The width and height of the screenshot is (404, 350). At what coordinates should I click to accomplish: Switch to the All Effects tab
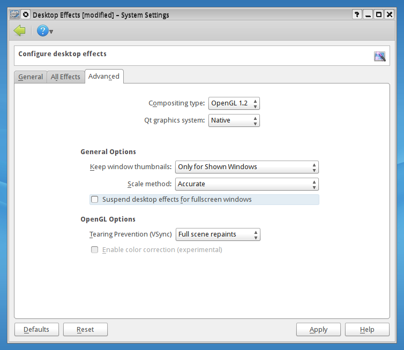[65, 77]
